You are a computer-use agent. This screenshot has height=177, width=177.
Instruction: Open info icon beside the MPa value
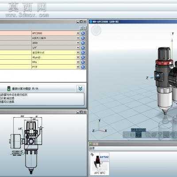pos(83,62)
